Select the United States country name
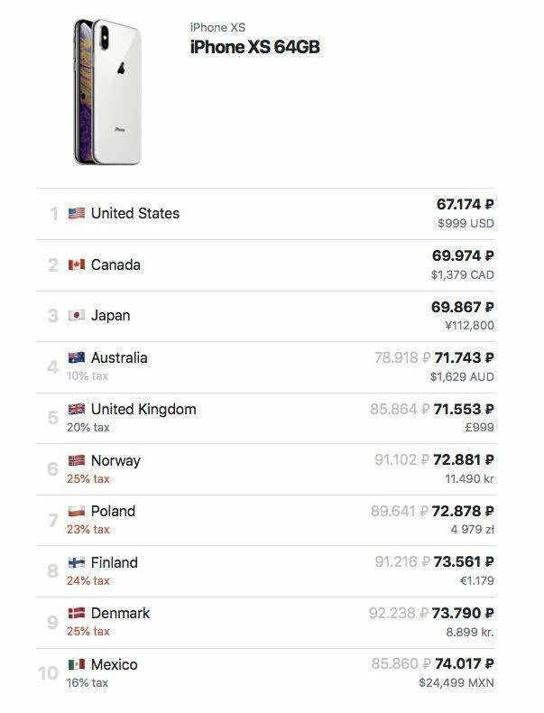 pyautogui.click(x=135, y=214)
